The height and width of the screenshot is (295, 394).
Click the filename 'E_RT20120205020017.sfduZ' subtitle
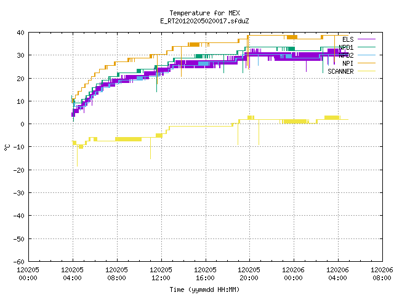pos(204,21)
